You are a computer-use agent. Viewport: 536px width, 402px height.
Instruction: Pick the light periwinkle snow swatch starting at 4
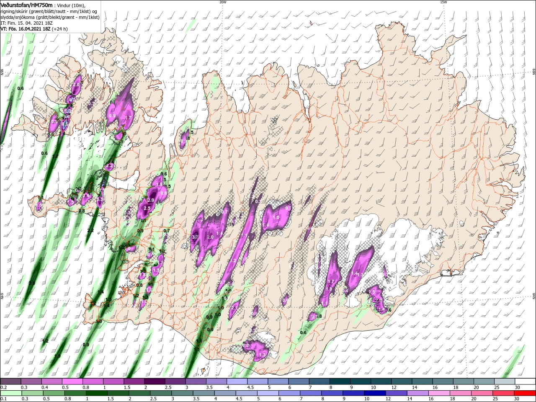[237, 381]
